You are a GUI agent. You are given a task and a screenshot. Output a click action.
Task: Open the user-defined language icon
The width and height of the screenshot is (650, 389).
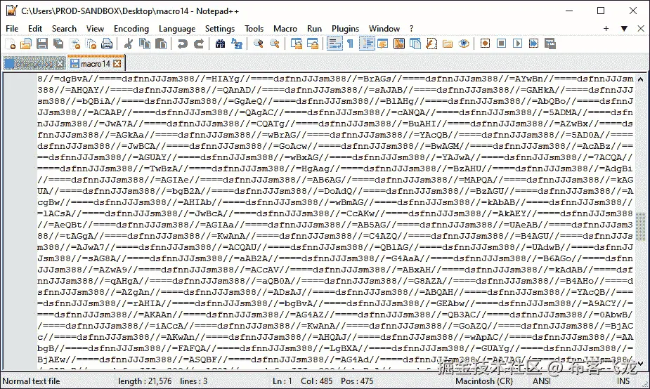(382, 44)
